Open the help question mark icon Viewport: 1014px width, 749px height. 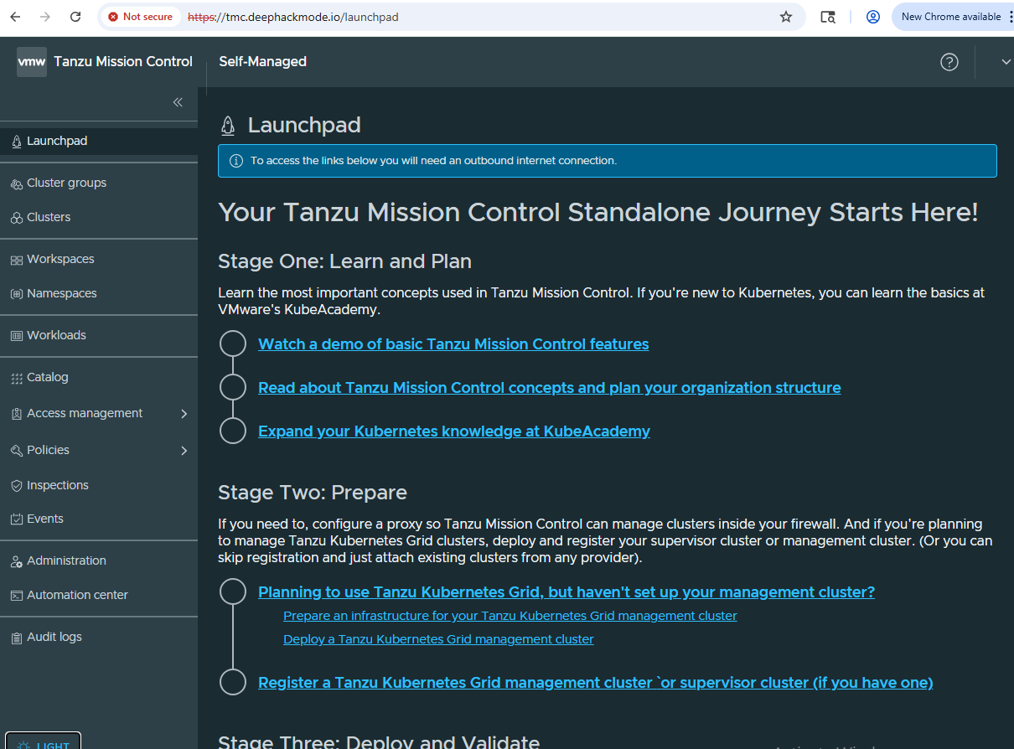[x=949, y=62]
